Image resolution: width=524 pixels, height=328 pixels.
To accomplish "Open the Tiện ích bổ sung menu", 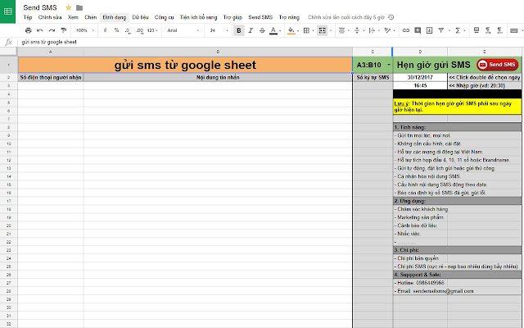I will tap(198, 17).
